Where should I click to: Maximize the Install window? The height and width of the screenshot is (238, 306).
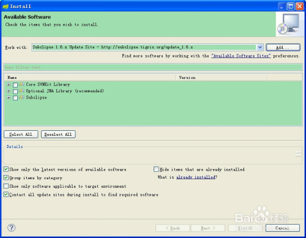tap(291, 6)
